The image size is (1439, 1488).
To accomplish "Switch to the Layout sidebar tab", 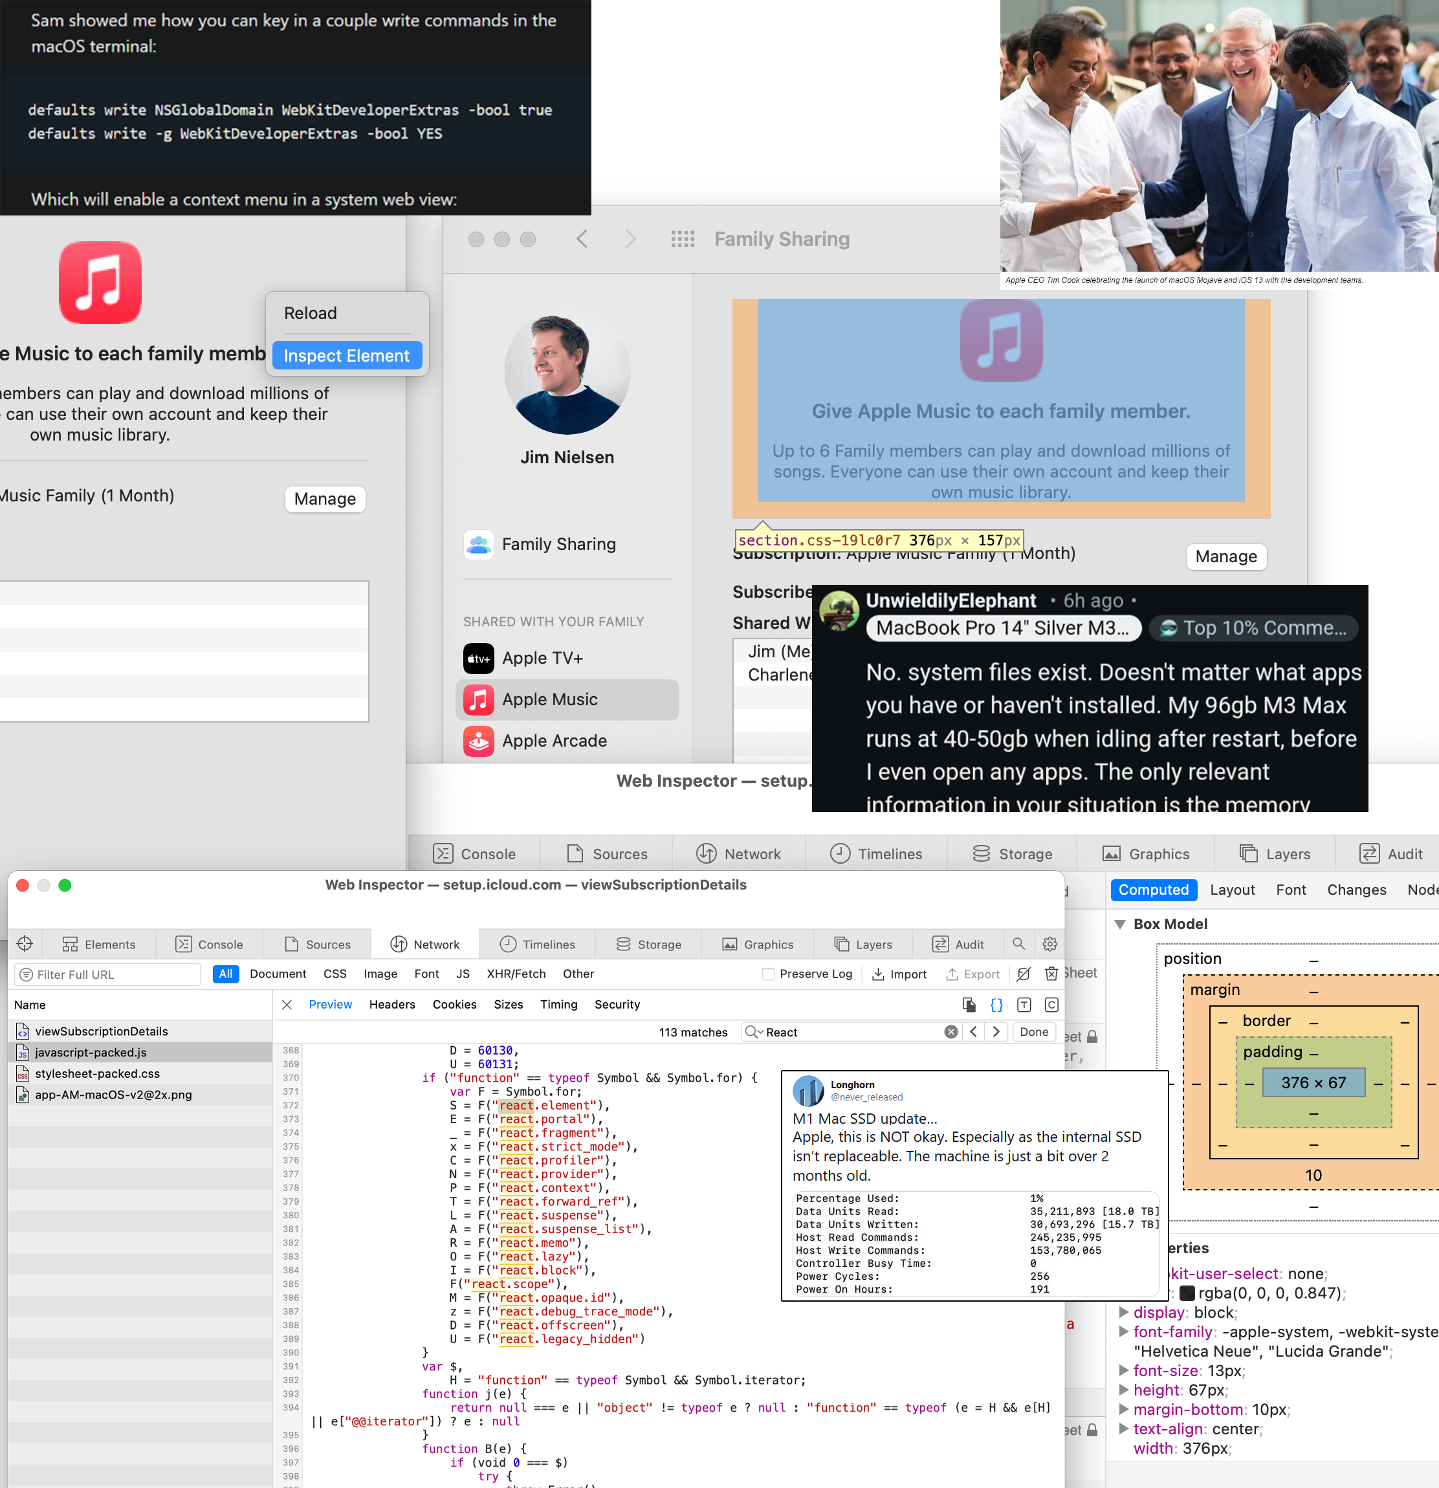I will [1232, 890].
